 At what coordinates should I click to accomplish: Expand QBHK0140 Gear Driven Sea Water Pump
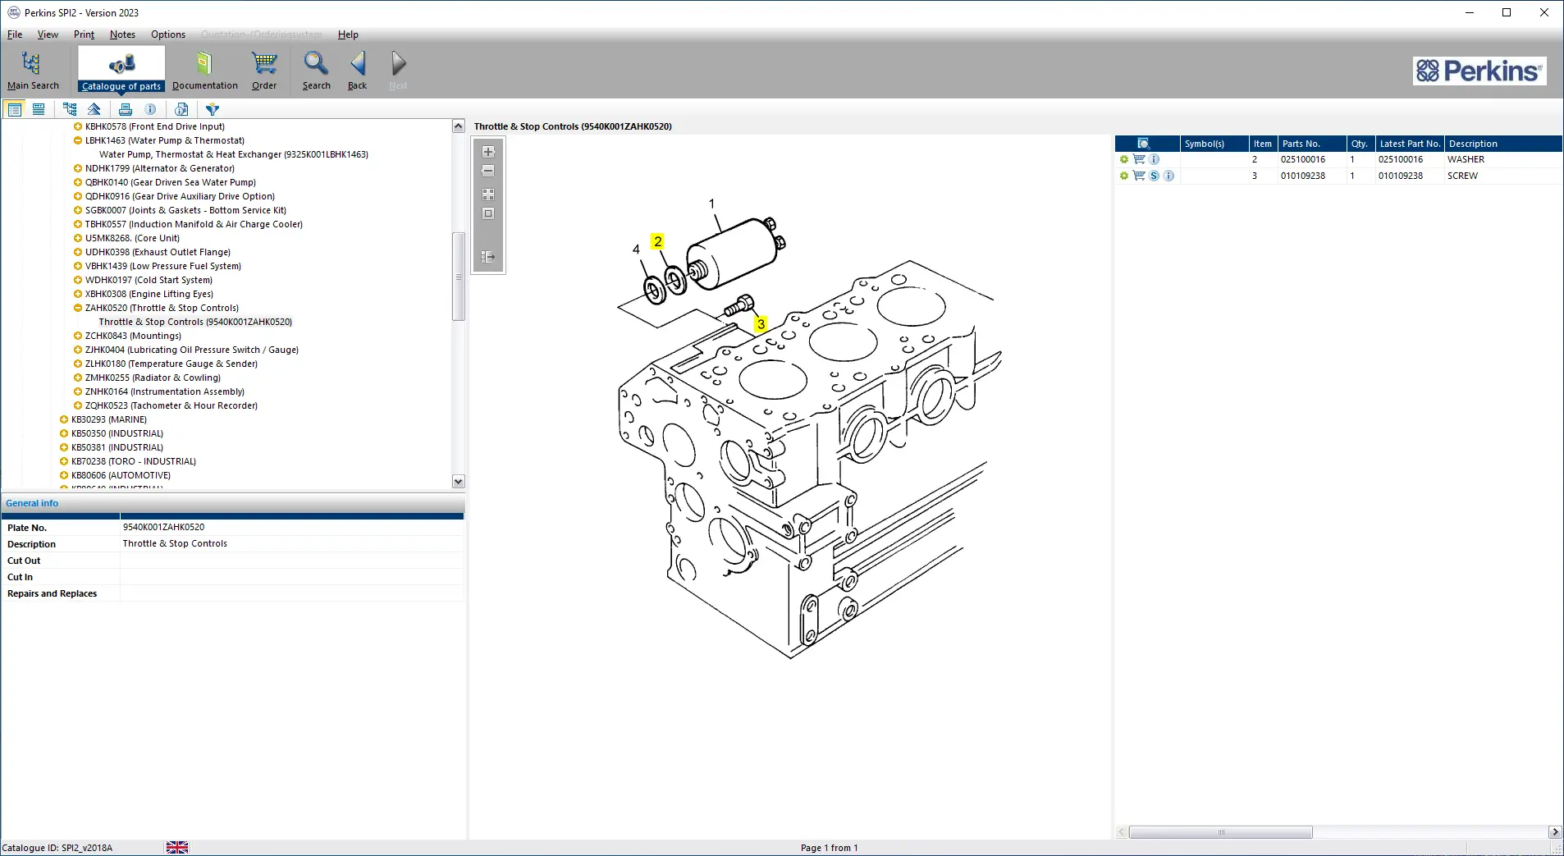click(78, 182)
